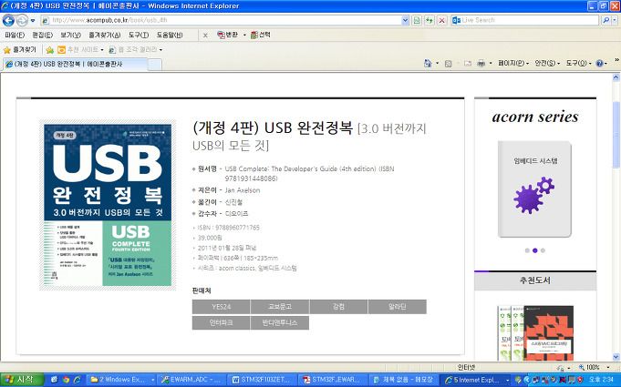The height and width of the screenshot is (387, 621).
Task: Switch to the EWARM_ADC taskbar window
Action: point(193,380)
